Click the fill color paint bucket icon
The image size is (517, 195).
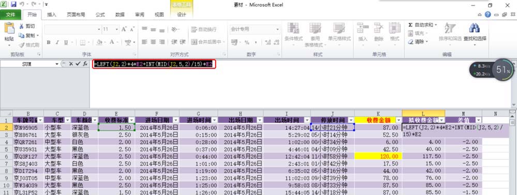click(x=99, y=42)
